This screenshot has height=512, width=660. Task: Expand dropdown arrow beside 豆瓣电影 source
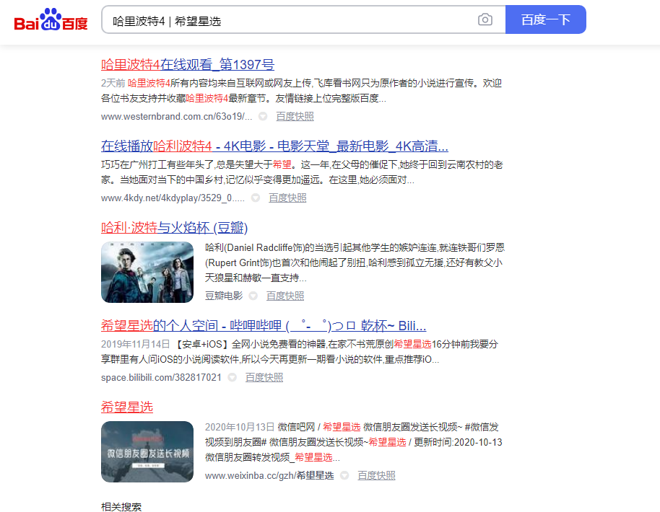253,296
